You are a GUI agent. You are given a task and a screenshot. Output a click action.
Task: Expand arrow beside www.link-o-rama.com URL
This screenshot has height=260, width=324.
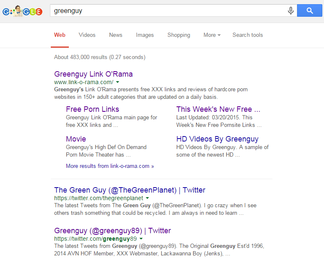pyautogui.click(x=118, y=82)
